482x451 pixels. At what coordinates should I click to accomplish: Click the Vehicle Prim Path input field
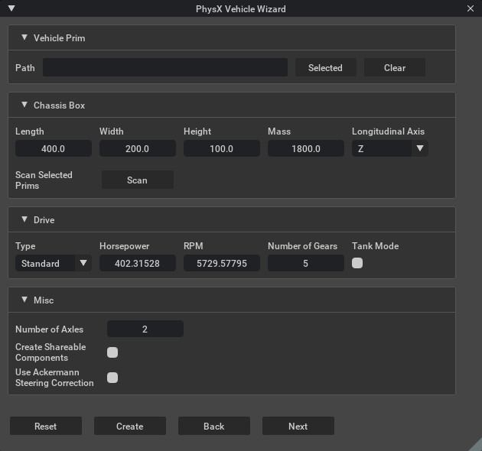pyautogui.click(x=165, y=68)
